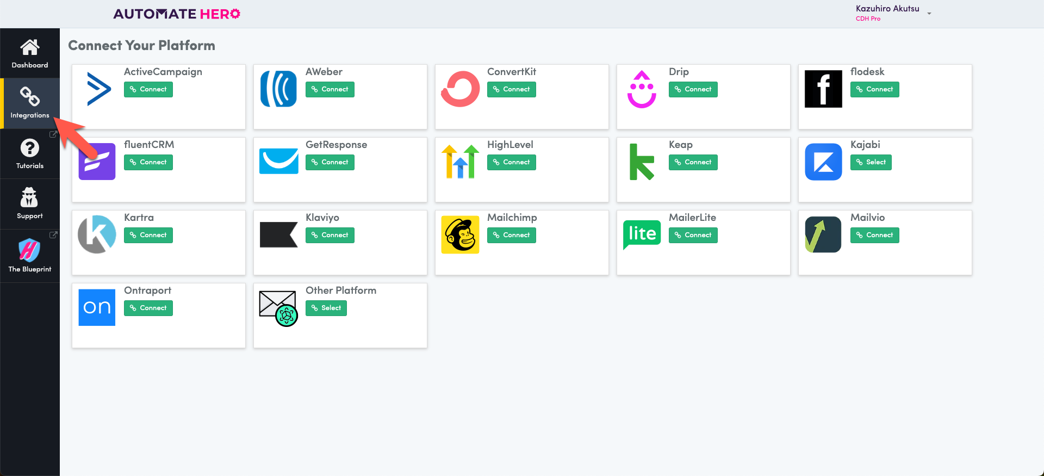This screenshot has height=476, width=1044.
Task: Connect the MailerLite platform
Action: coord(693,235)
